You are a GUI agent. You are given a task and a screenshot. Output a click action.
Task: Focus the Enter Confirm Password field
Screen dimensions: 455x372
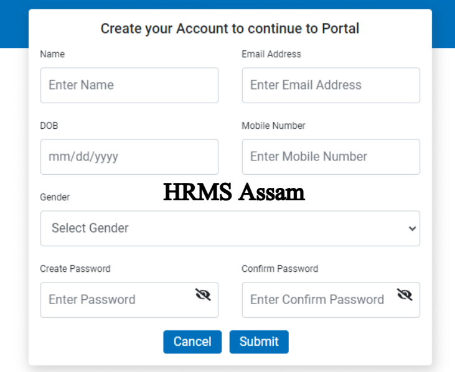pyautogui.click(x=331, y=300)
